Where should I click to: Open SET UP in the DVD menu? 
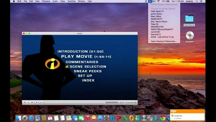click(x=85, y=76)
